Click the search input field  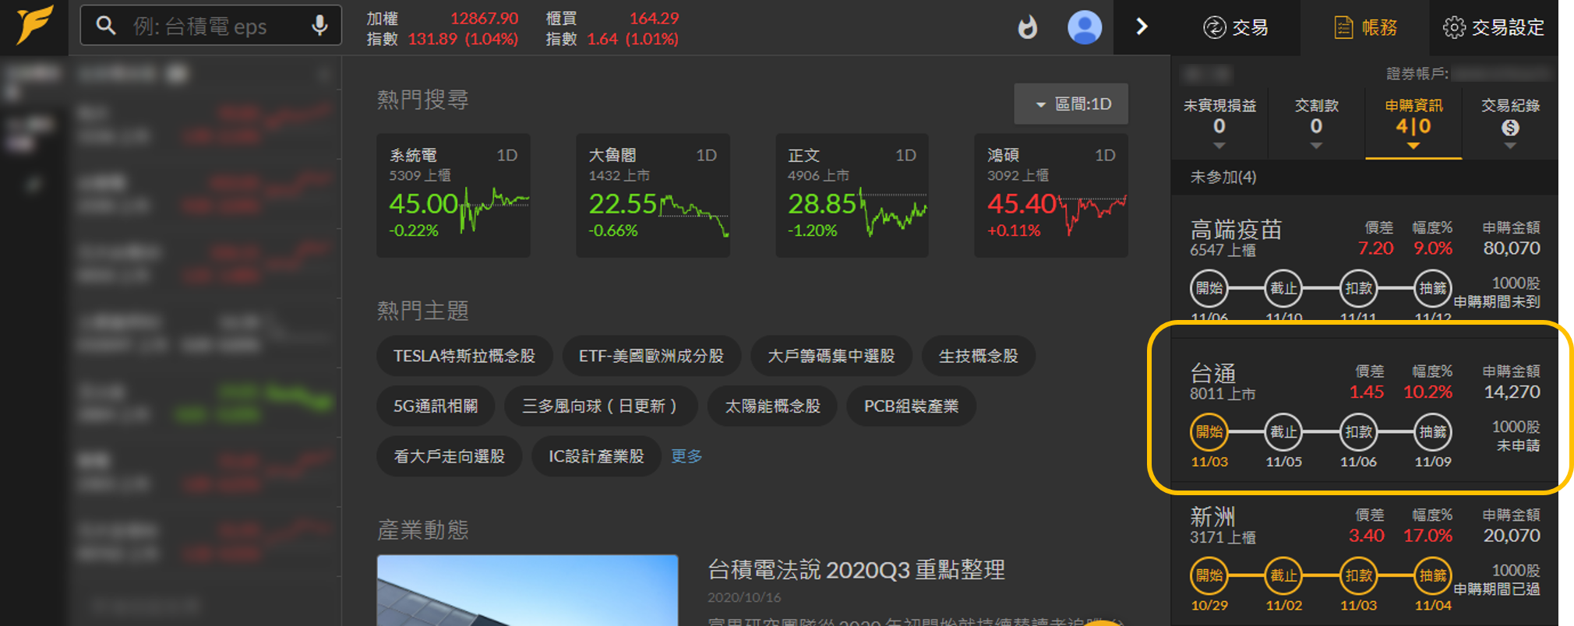tap(210, 26)
